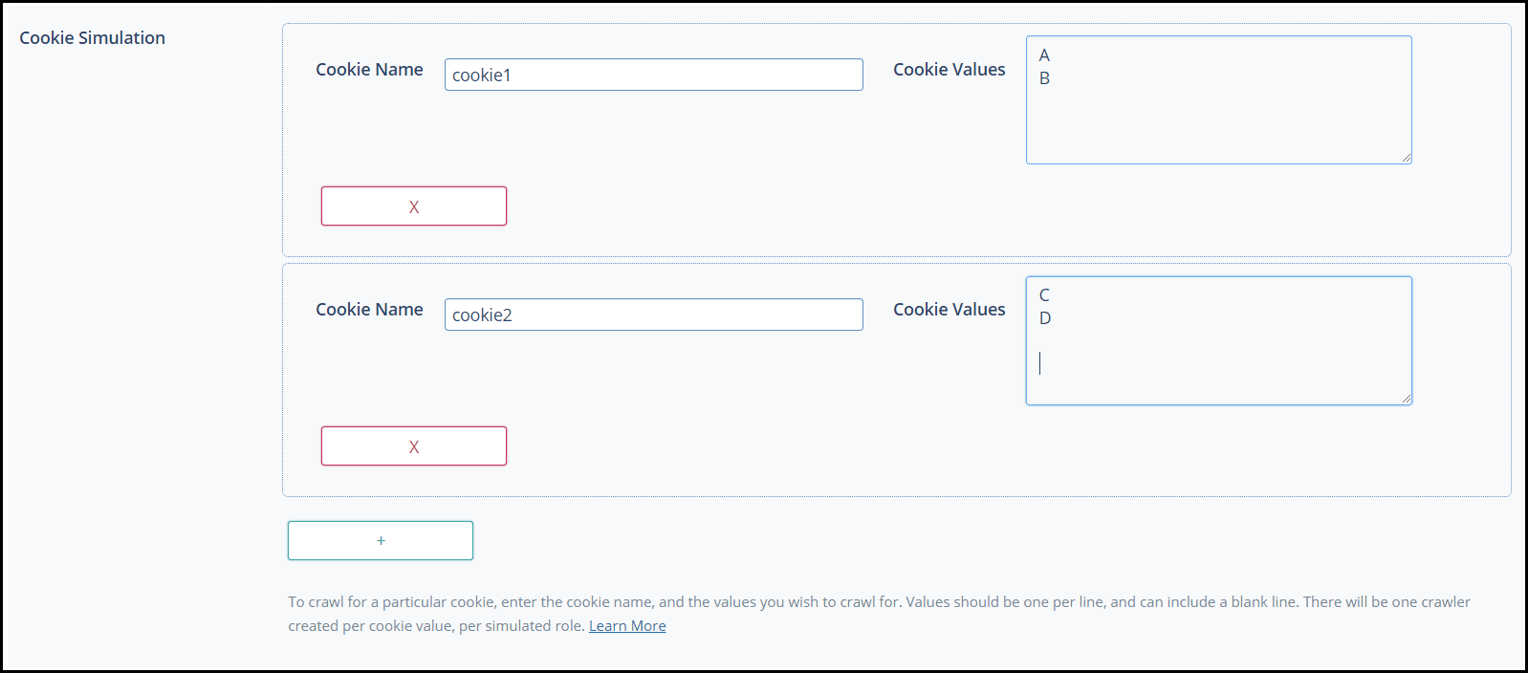Delete the cookie2 row using its X button
This screenshot has height=673, width=1528.
pos(413,446)
